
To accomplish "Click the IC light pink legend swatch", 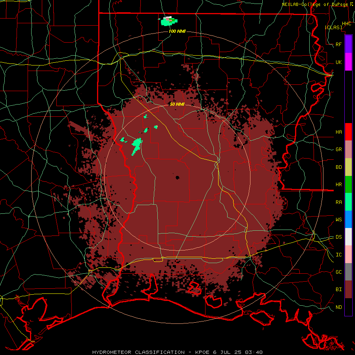I will pyautogui.click(x=348, y=254).
